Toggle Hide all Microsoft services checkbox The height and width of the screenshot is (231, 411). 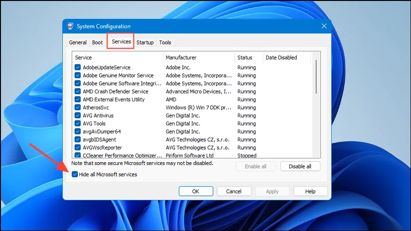click(75, 174)
